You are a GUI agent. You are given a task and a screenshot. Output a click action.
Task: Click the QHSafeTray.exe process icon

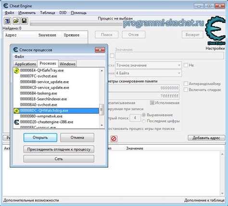[x=16, y=70]
